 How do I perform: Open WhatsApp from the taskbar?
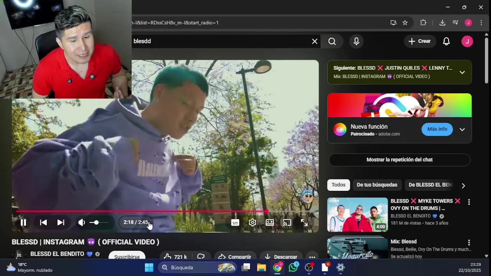[293, 267]
